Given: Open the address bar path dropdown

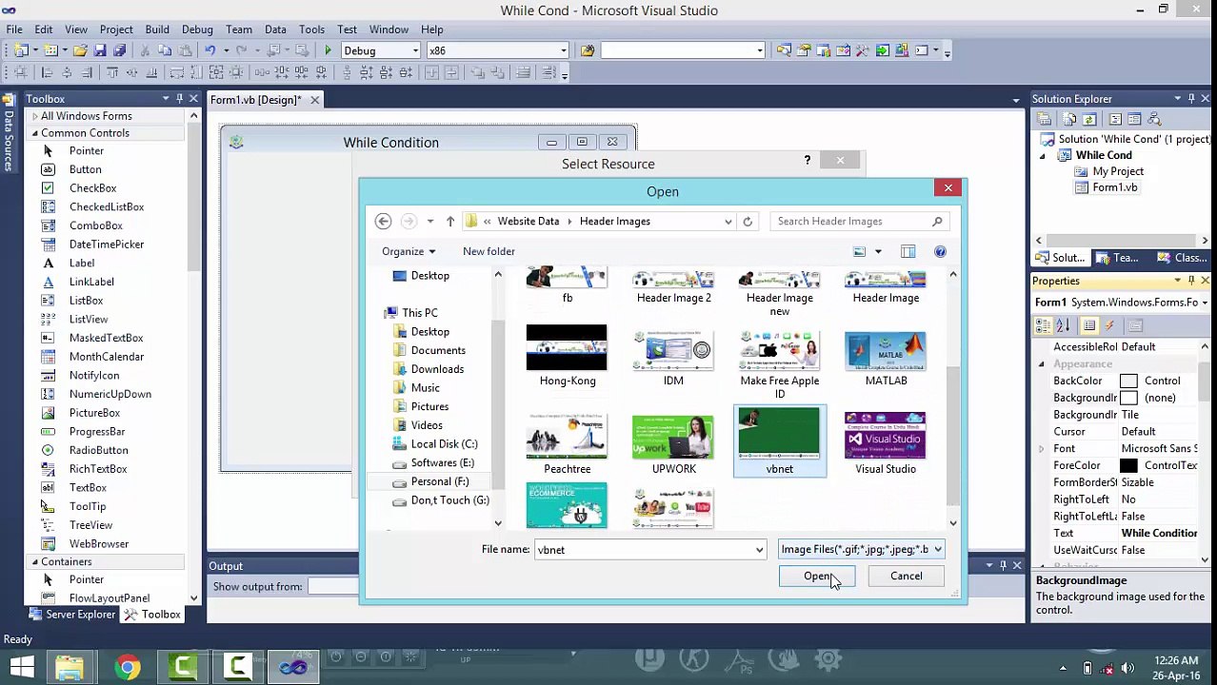Looking at the screenshot, I should pyautogui.click(x=728, y=221).
